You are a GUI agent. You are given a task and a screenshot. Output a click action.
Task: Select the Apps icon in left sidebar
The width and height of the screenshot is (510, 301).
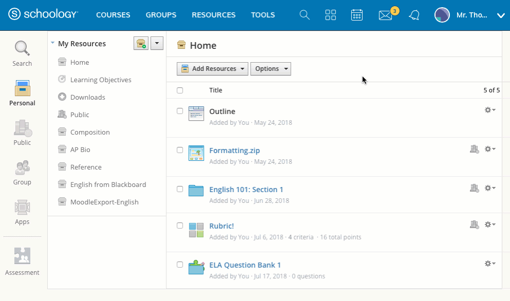22,213
